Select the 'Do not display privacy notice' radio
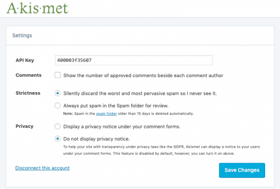Image resolution: width=280 pixels, height=189 pixels. (x=57, y=139)
